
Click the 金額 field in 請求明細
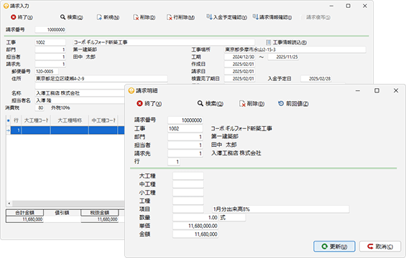195,234
